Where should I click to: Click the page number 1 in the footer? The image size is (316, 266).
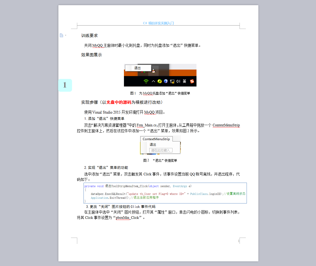pyautogui.click(x=239, y=241)
